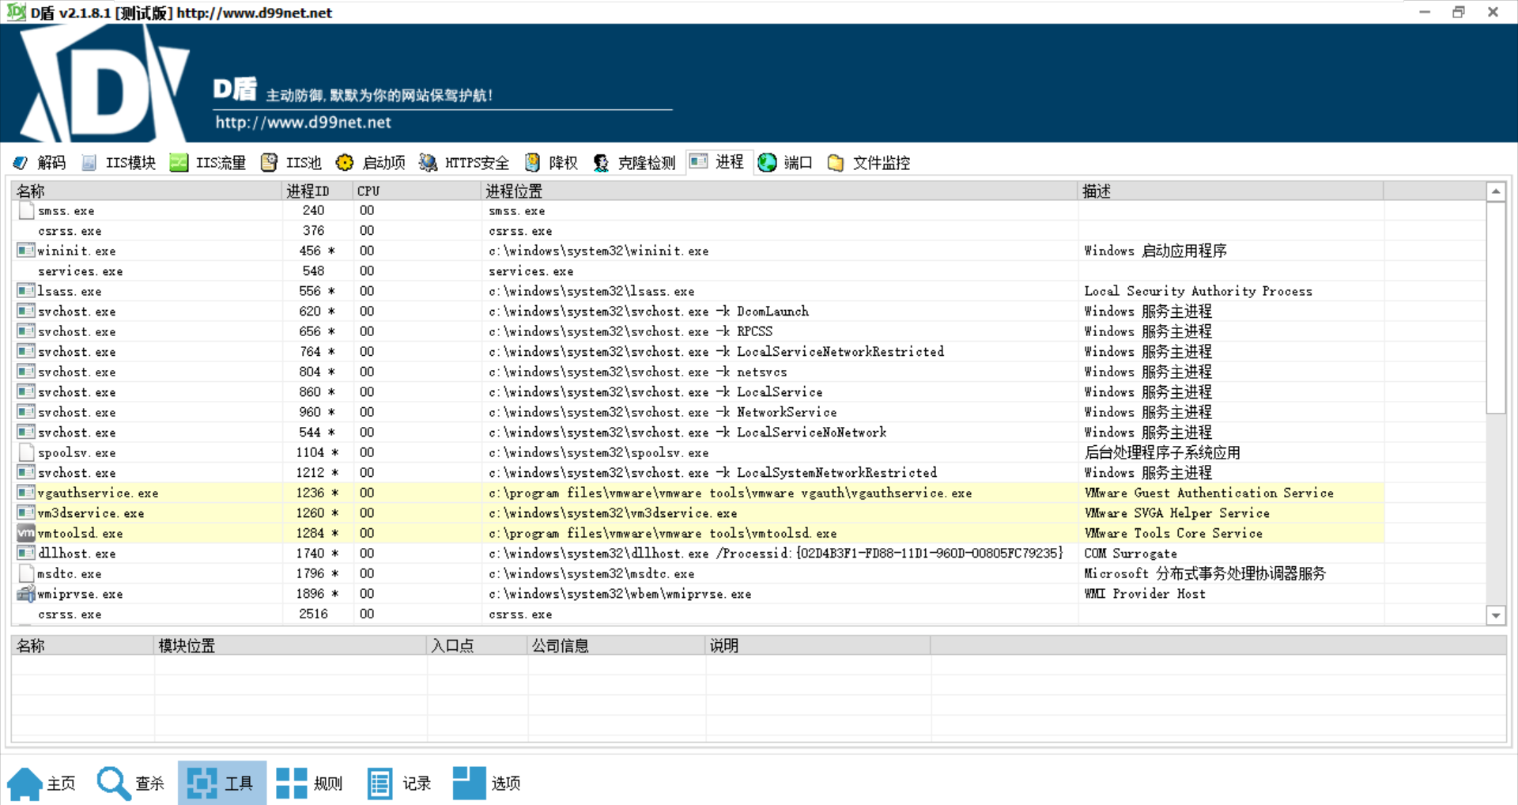The image size is (1518, 805).
Task: Click the 规则 bottom navigation label
Action: click(328, 784)
